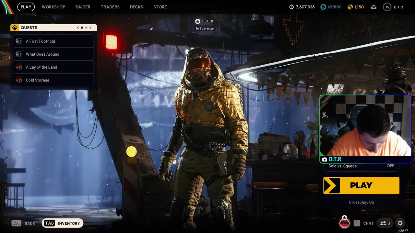Screen dimensions: 415x233
Task: Go to previous quests page arrow
Action: pyautogui.click(x=78, y=28)
